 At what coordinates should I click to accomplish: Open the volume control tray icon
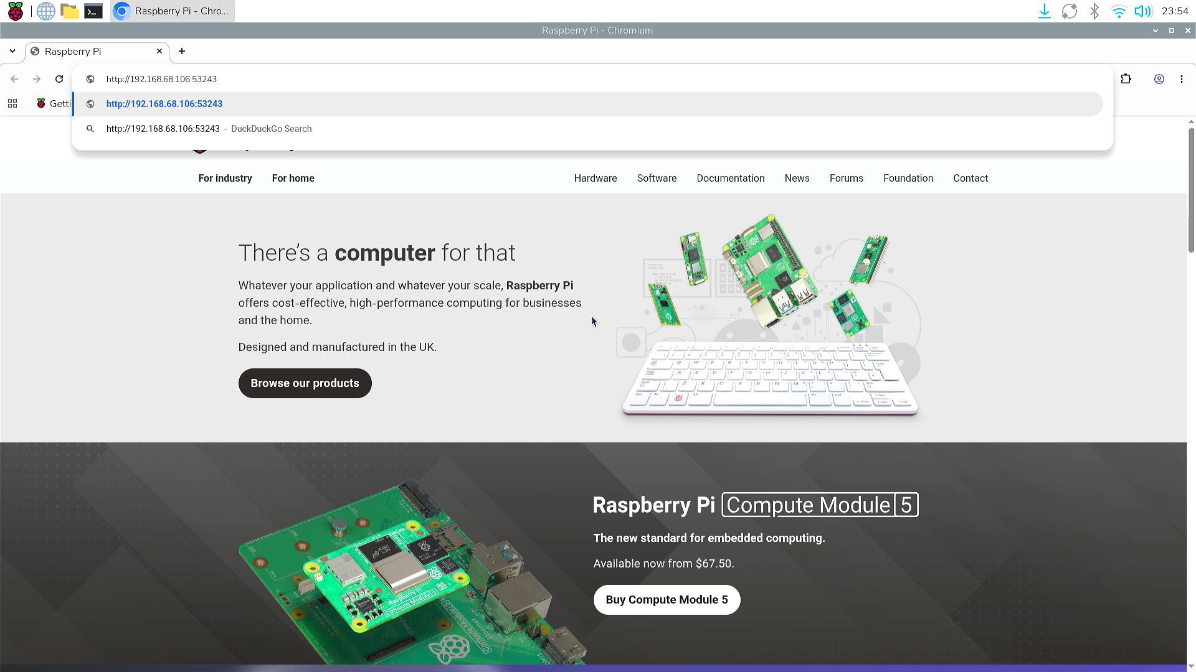[x=1143, y=11]
